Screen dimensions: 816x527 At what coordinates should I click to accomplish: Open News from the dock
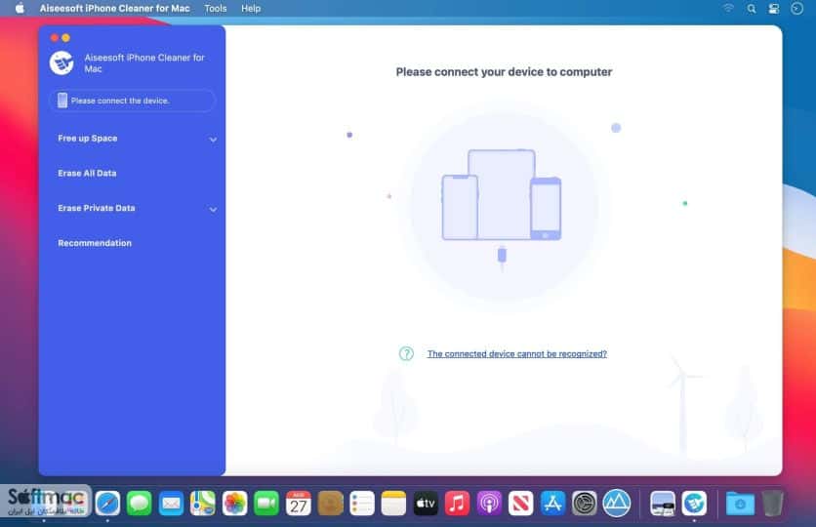521,503
